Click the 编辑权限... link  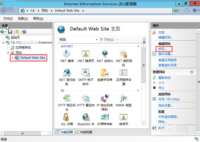(165, 38)
